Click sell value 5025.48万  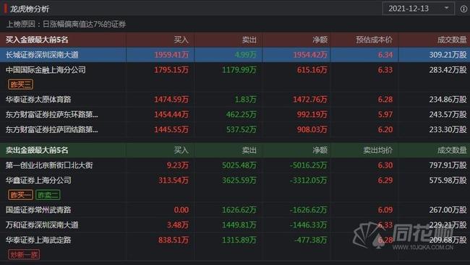coord(239,165)
